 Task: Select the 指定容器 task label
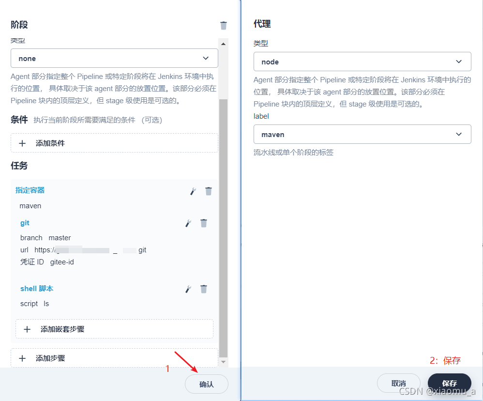pos(30,190)
